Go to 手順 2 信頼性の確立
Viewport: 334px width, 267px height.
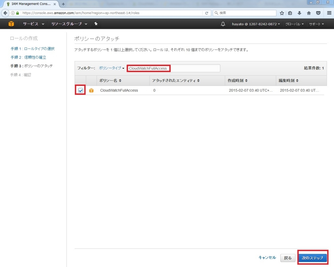28,57
